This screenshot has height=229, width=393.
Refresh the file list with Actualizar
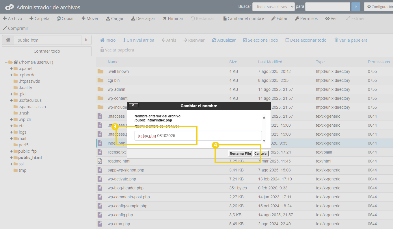tap(224, 40)
